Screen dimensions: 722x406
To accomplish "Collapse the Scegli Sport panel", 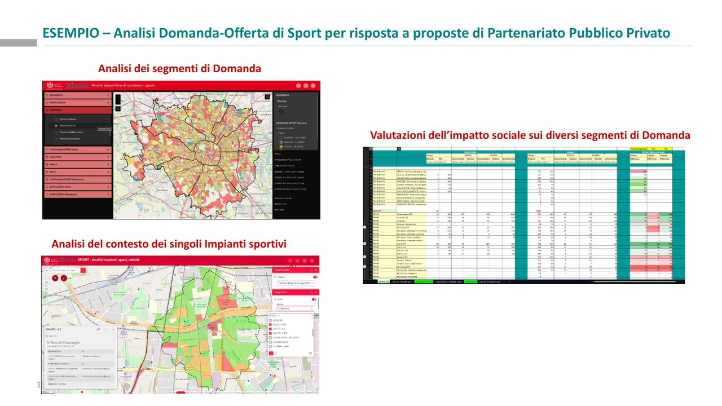I will click(x=312, y=292).
